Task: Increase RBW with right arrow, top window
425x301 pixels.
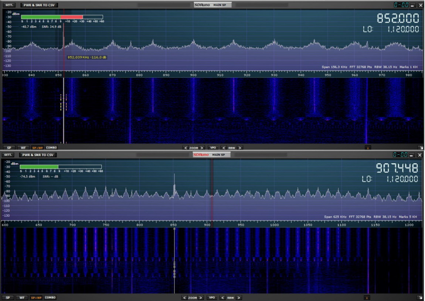Action: tap(240, 148)
